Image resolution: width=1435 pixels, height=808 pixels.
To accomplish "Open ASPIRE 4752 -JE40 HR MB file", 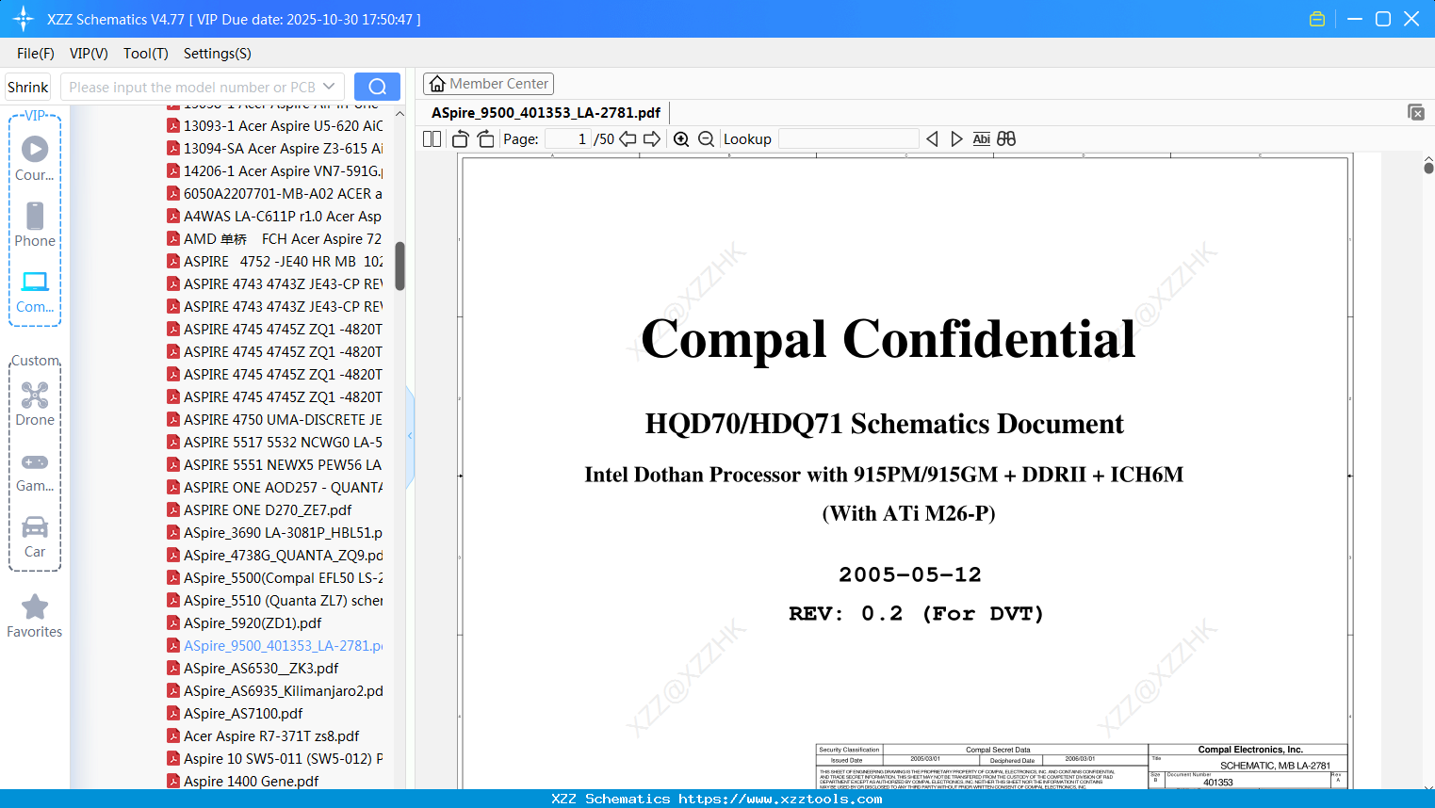I will pyautogui.click(x=274, y=262).
